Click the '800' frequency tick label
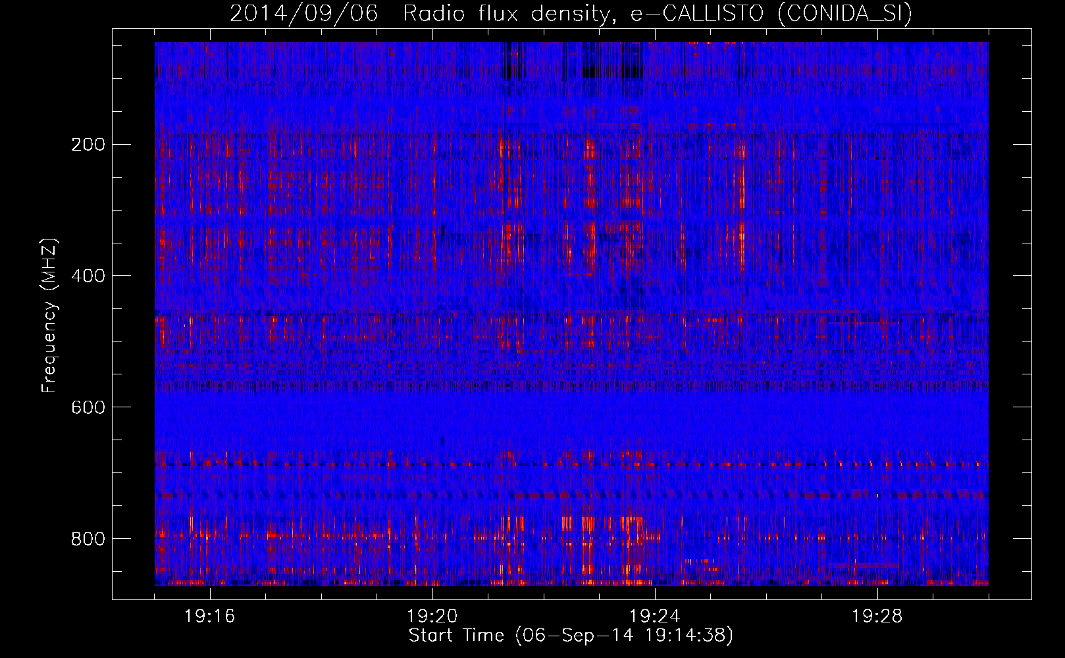 (88, 539)
